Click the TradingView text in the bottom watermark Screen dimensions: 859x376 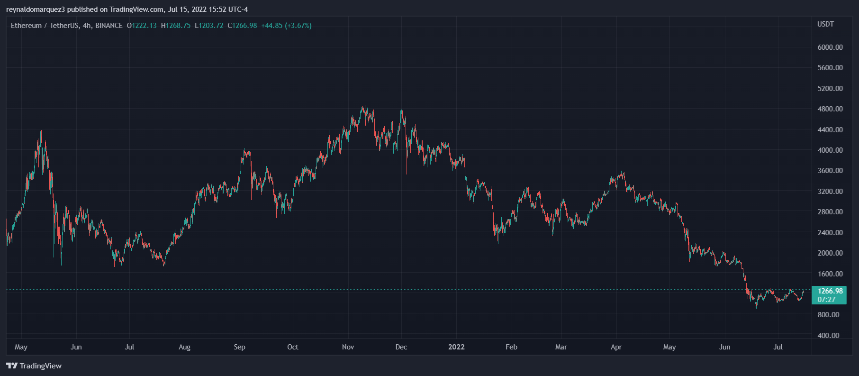pyautogui.click(x=41, y=366)
